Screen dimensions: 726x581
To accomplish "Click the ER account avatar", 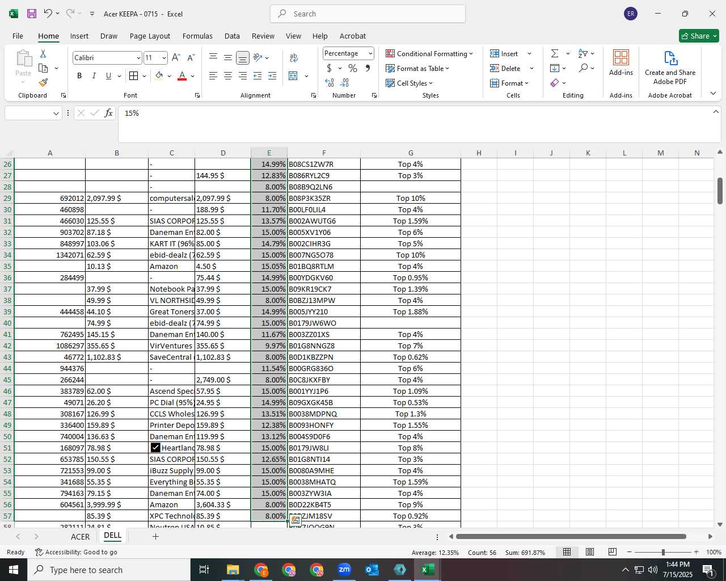I will [631, 14].
